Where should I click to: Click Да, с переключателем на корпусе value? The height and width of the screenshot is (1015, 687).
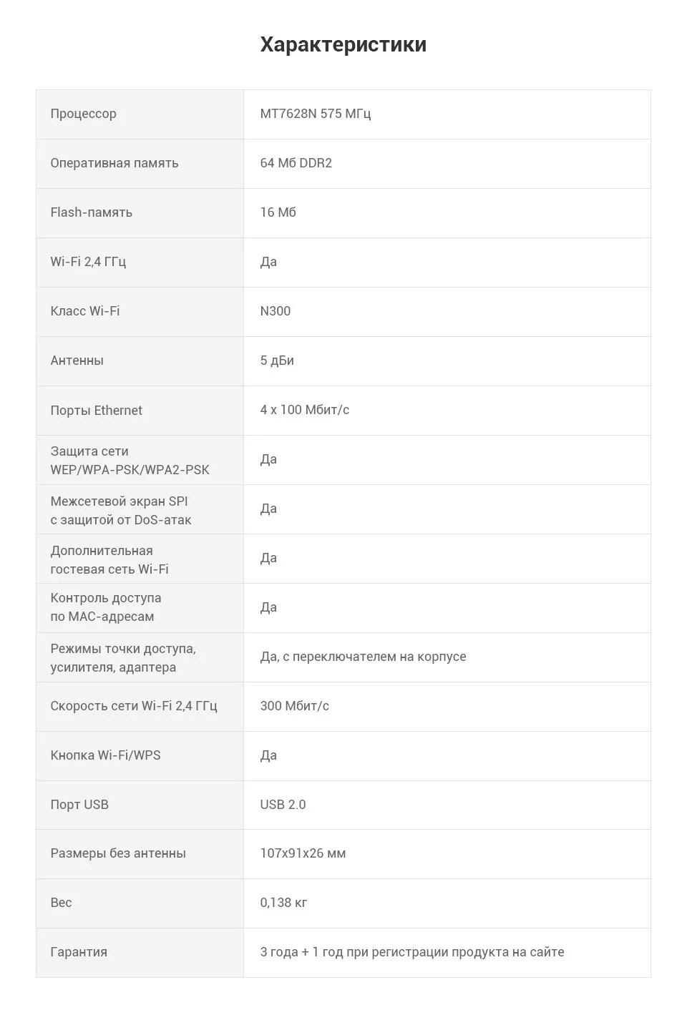364,657
